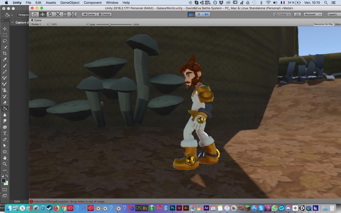Select Photoshop Zoom tool
The image size is (341, 213).
(x=5, y=164)
